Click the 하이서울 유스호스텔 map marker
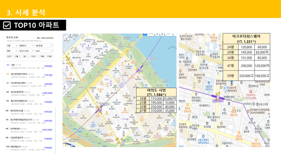 coord(204,61)
